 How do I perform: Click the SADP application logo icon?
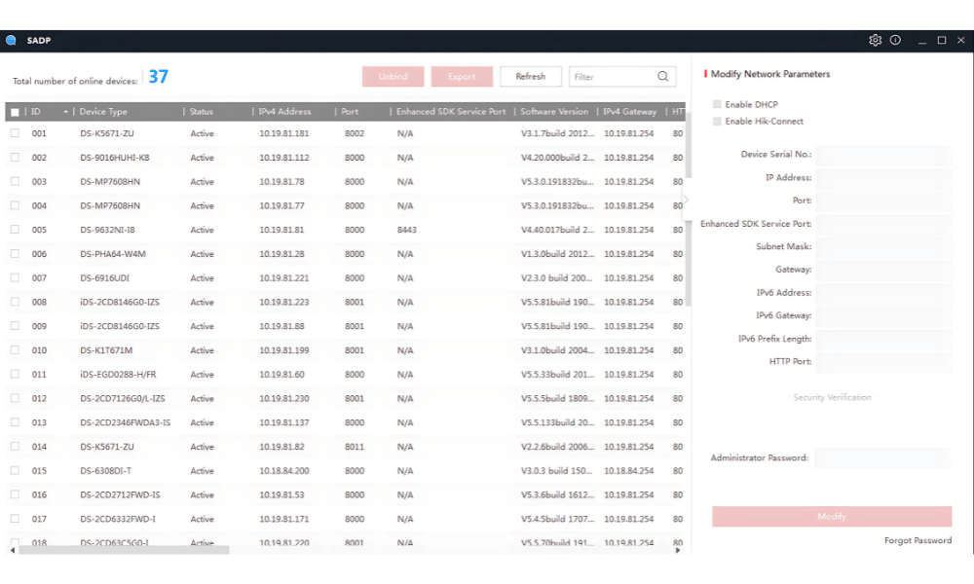(x=11, y=40)
